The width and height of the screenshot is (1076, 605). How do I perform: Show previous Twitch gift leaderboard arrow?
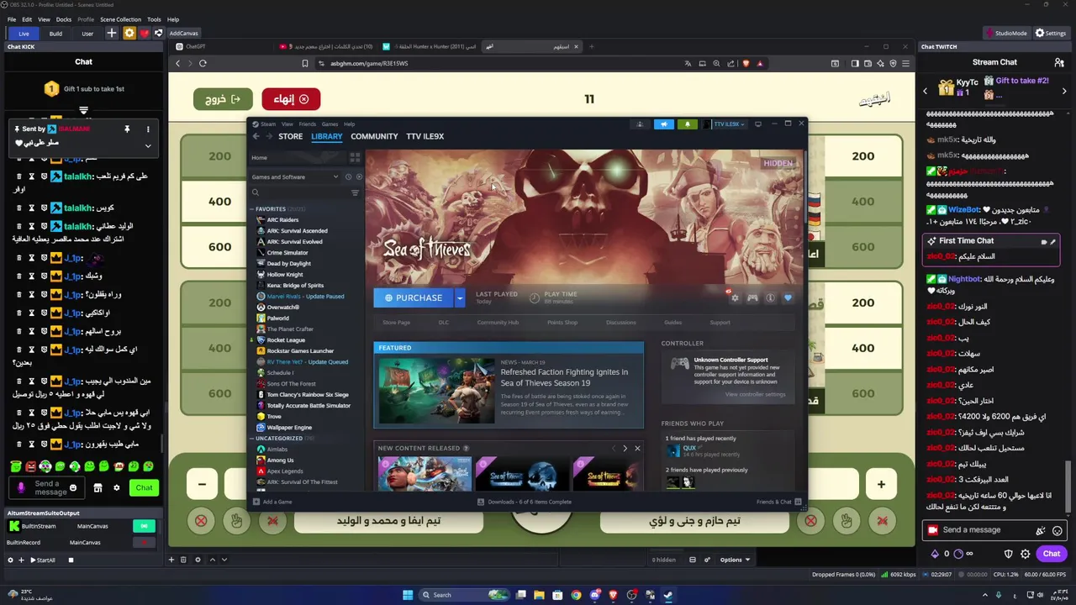pos(926,90)
